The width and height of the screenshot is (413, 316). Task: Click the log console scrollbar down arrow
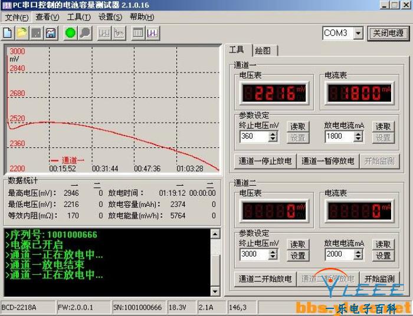(215, 292)
